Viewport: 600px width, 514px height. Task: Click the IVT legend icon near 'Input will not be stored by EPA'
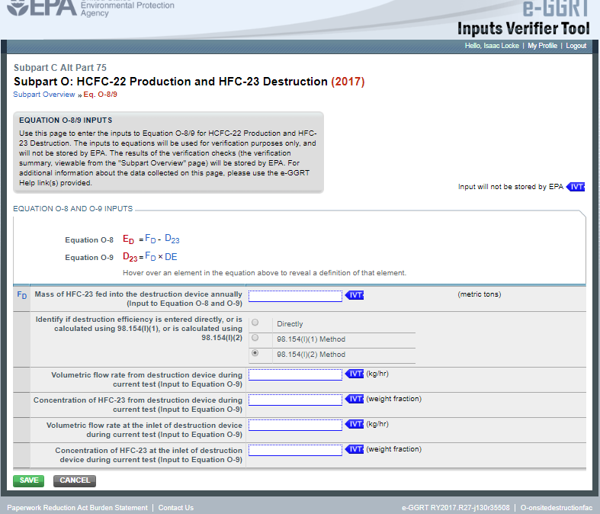tap(576, 187)
